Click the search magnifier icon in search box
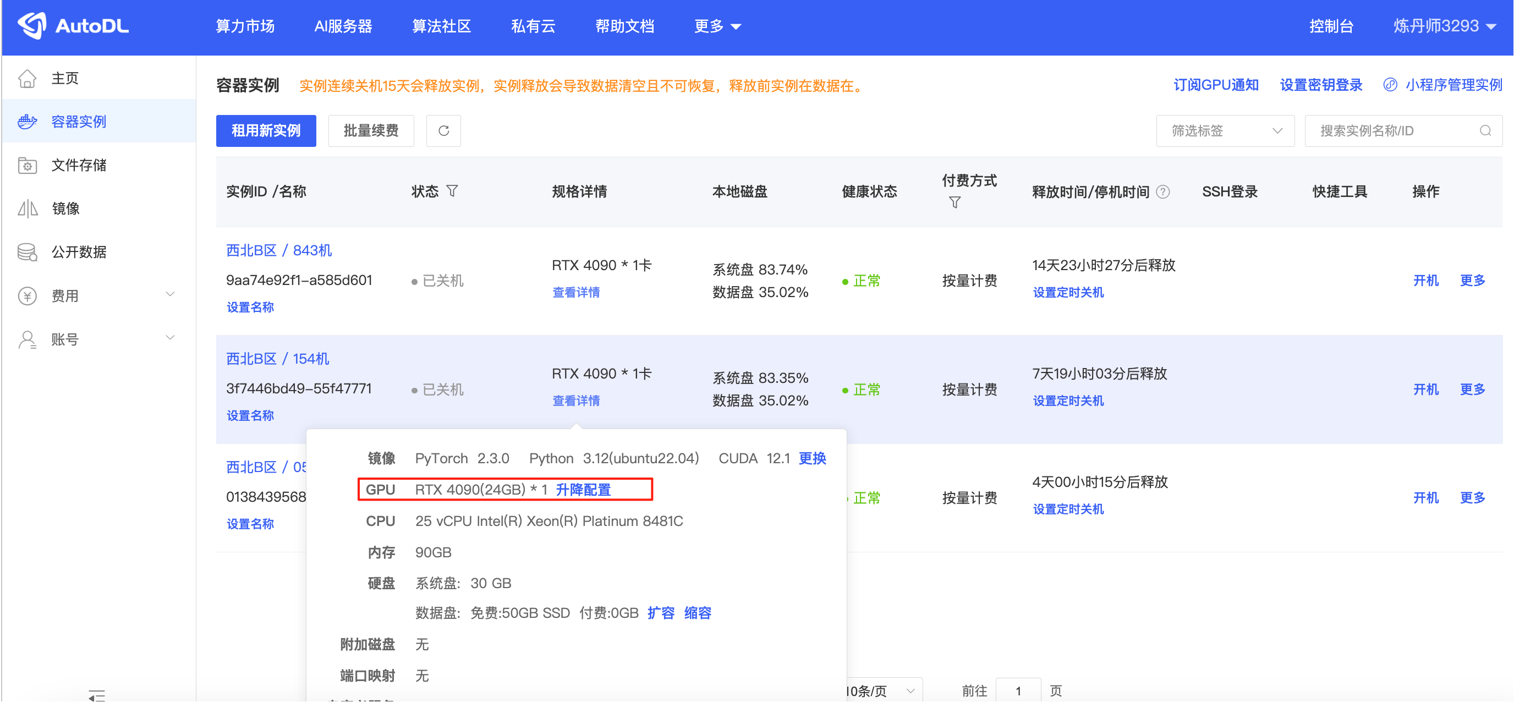Screen dimensions: 1514x702 (x=1485, y=130)
